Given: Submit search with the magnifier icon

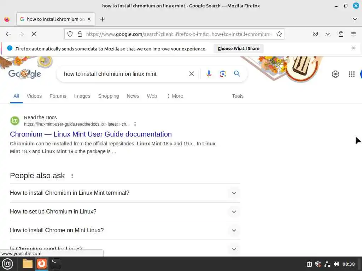Looking at the screenshot, I should tap(237, 74).
